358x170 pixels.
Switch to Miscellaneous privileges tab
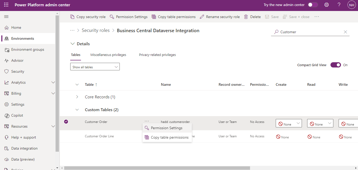click(108, 55)
